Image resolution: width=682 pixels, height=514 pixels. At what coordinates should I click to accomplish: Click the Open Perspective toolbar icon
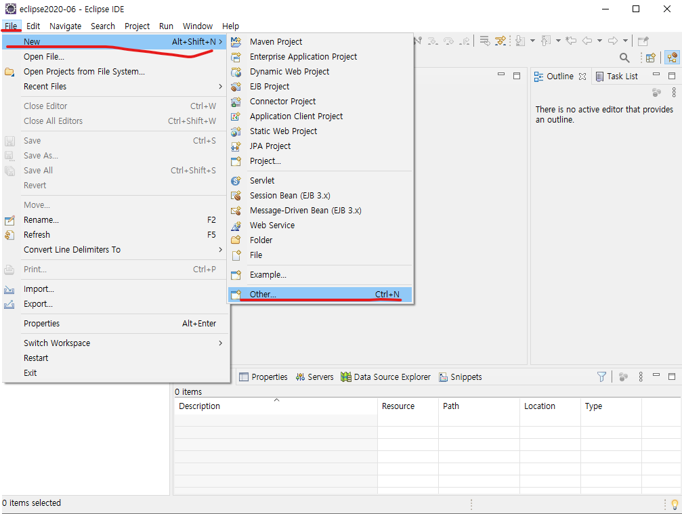tap(650, 58)
